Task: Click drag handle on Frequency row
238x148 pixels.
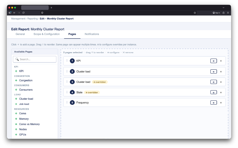Action: tap(67, 103)
